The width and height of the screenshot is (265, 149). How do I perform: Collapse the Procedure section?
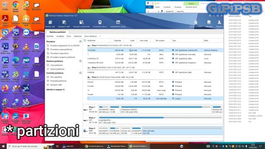pyautogui.click(x=80, y=41)
